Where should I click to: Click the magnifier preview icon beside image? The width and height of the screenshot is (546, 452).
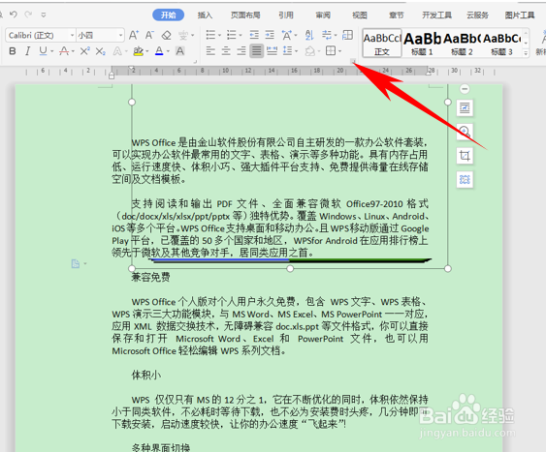pyautogui.click(x=465, y=132)
